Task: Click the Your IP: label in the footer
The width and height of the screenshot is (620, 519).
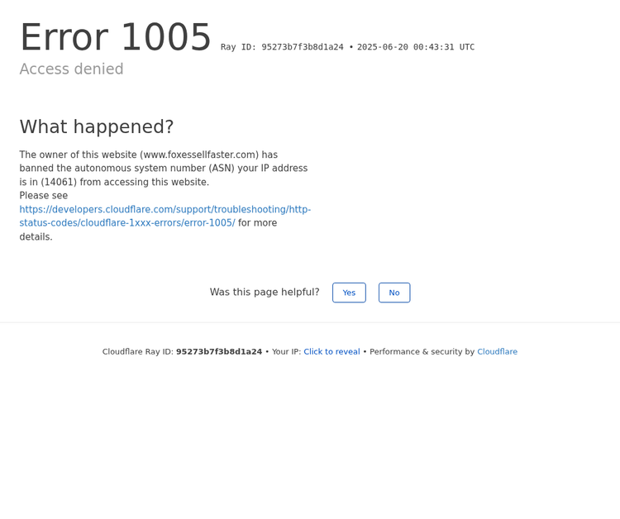Action: click(x=286, y=351)
